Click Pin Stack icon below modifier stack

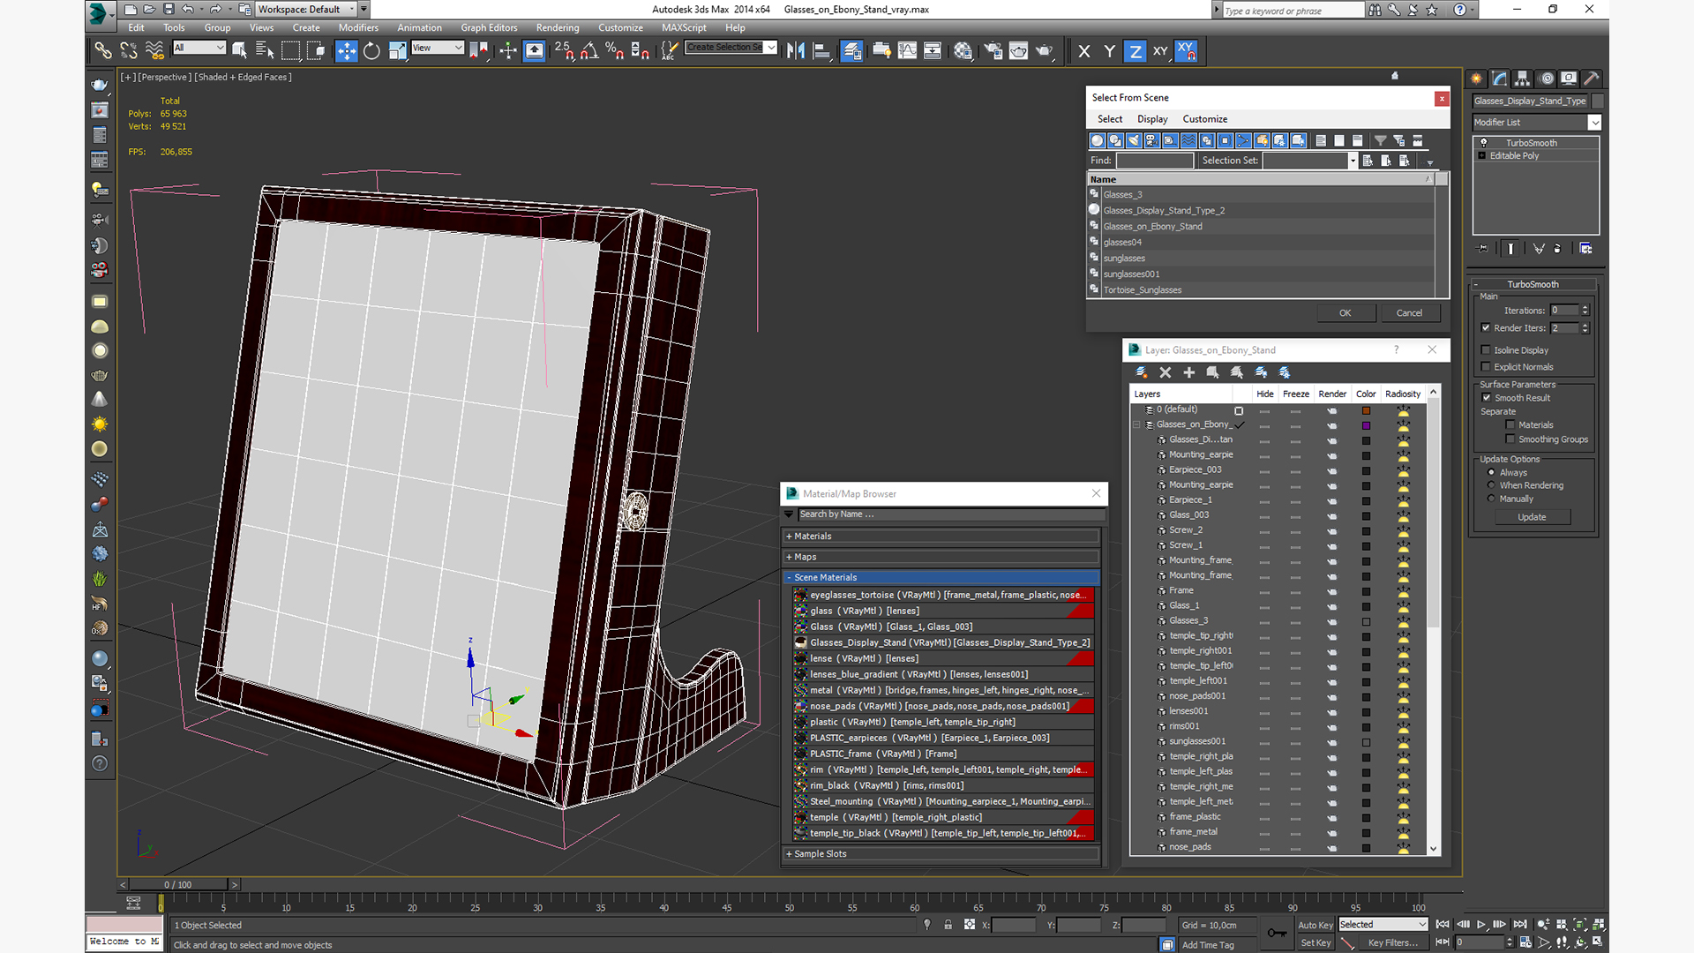(x=1482, y=249)
